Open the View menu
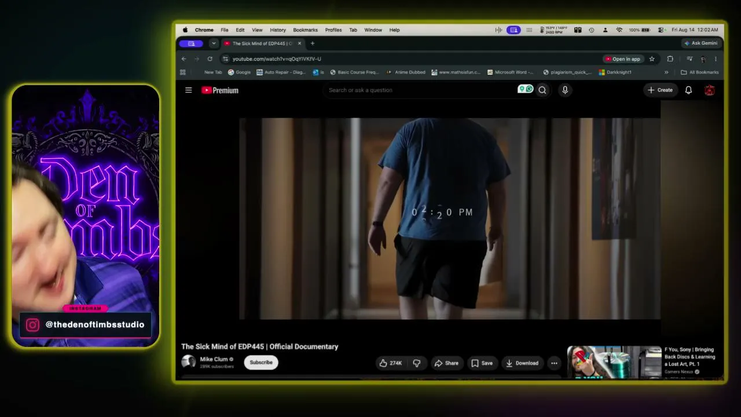Screen dimensions: 741x417 point(257,30)
